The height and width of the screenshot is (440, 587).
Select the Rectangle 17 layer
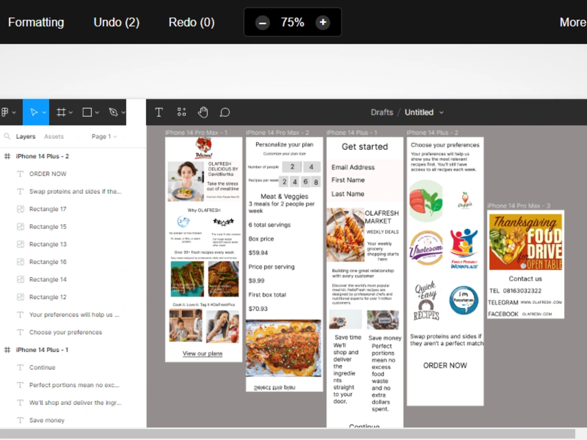pyautogui.click(x=73, y=209)
